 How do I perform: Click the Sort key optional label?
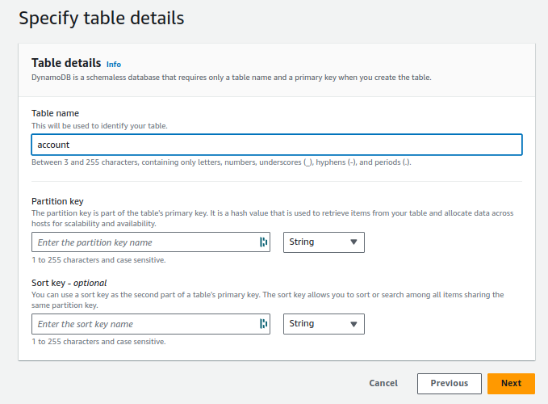coord(69,283)
